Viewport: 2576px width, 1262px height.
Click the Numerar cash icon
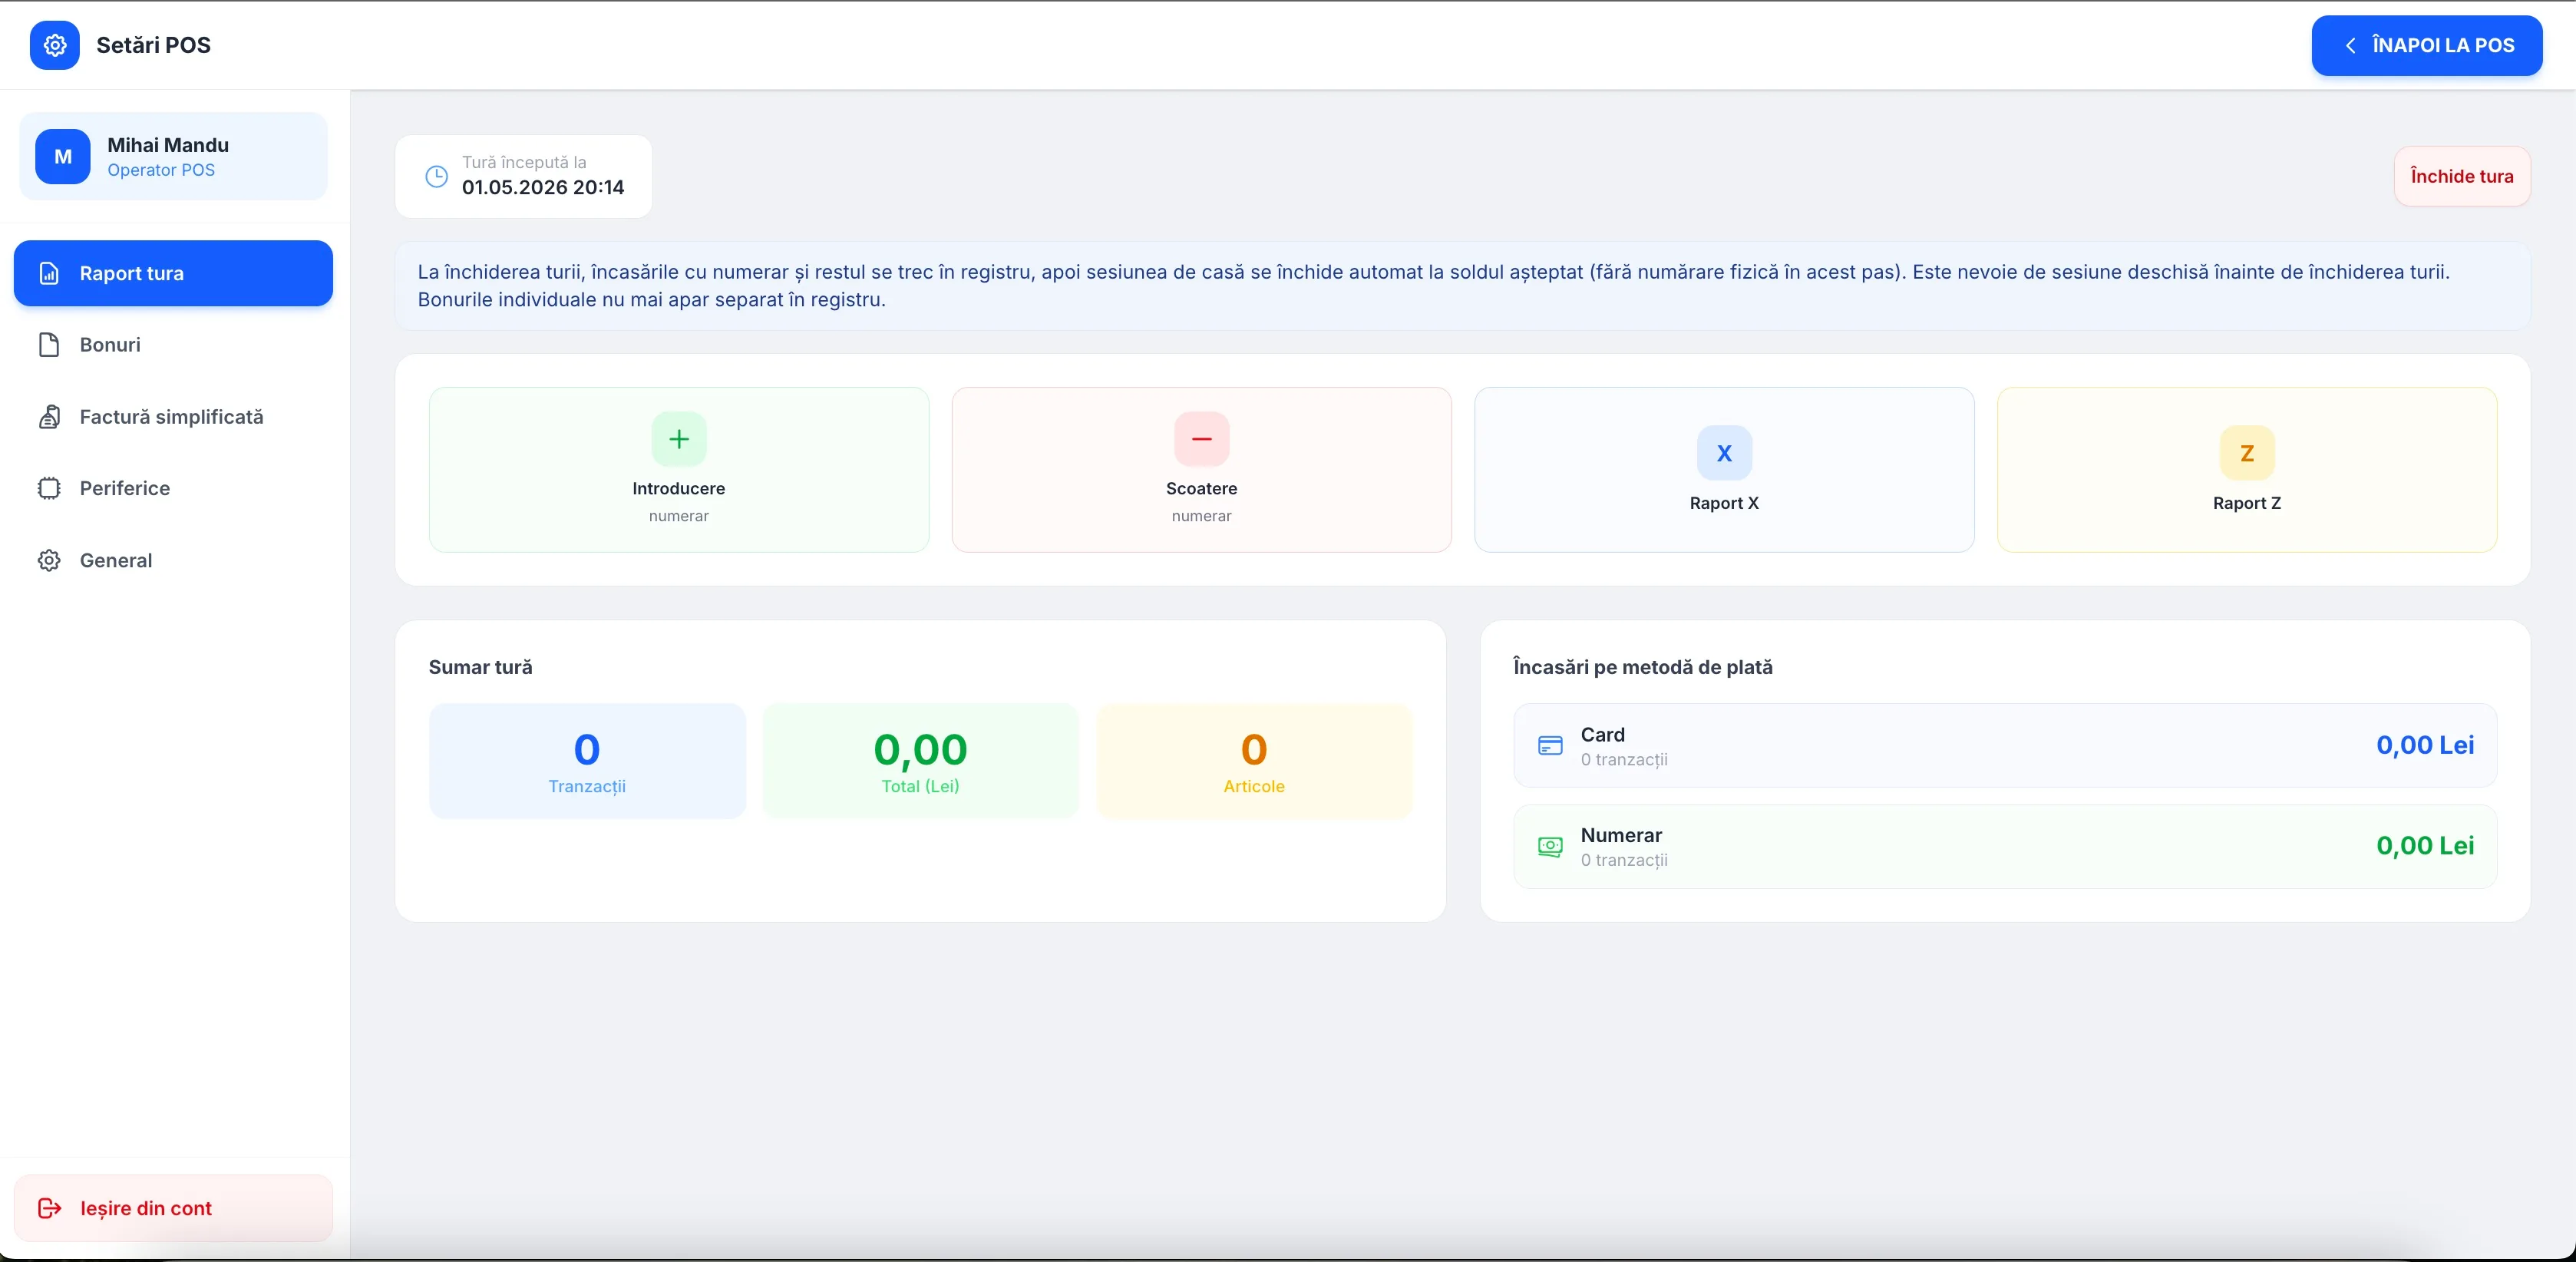(x=1550, y=847)
